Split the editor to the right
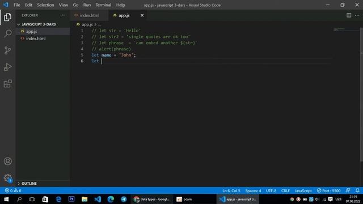The width and height of the screenshot is (363, 204). (349, 15)
